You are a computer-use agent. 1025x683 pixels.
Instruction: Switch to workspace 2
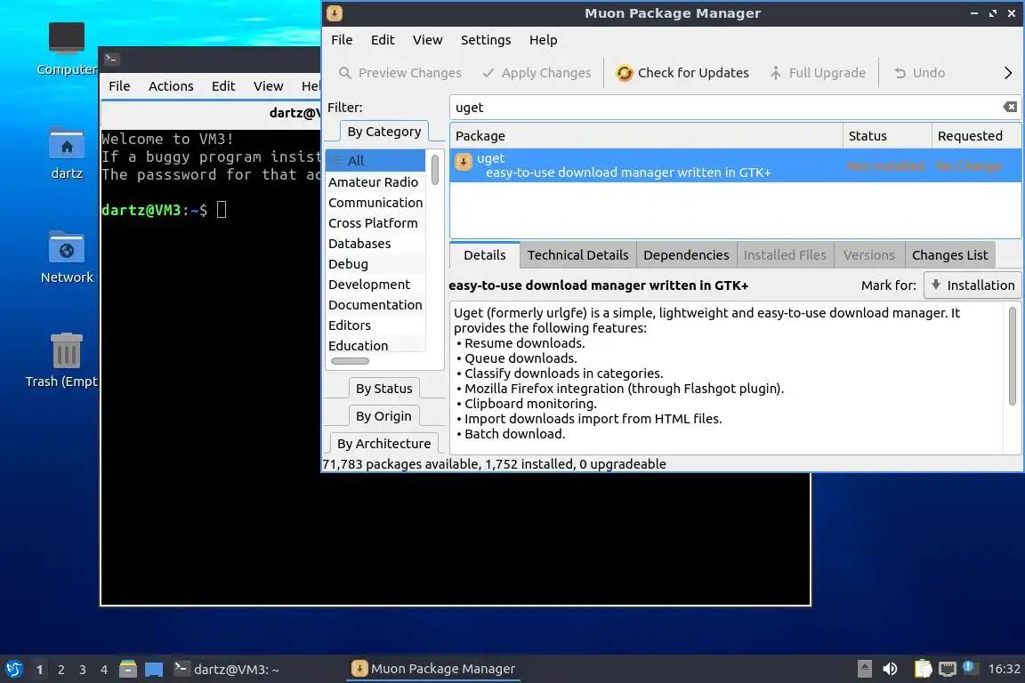pyautogui.click(x=61, y=670)
